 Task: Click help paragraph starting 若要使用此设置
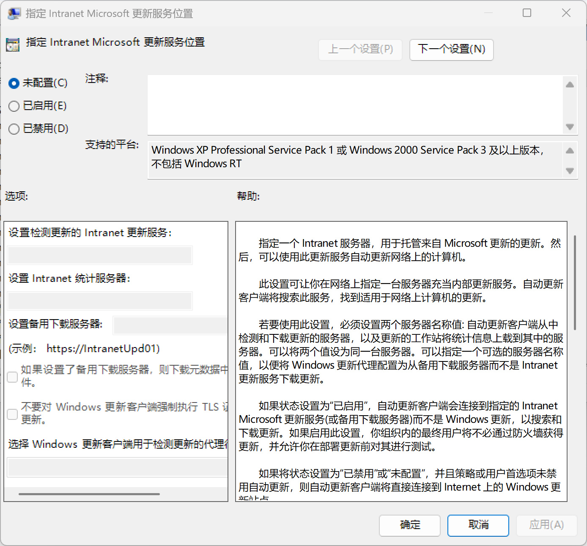tap(401, 352)
